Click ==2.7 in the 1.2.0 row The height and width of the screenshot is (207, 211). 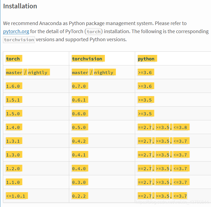(145, 169)
